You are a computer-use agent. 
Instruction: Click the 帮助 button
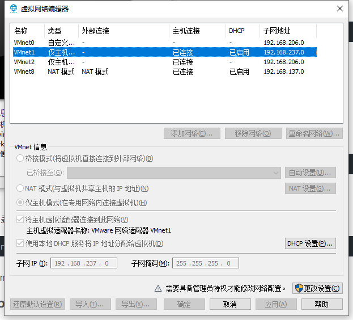[322, 304]
